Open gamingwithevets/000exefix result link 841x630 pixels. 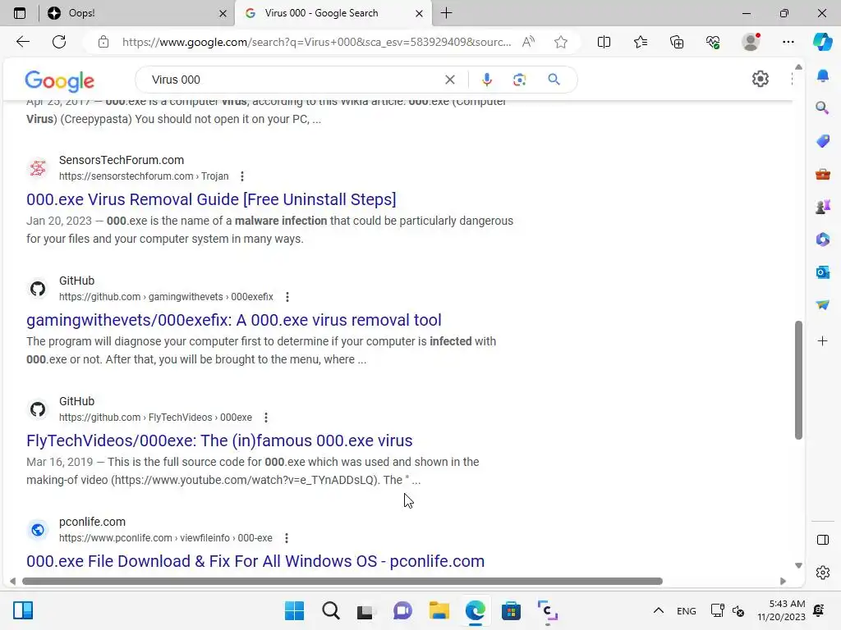coord(234,320)
